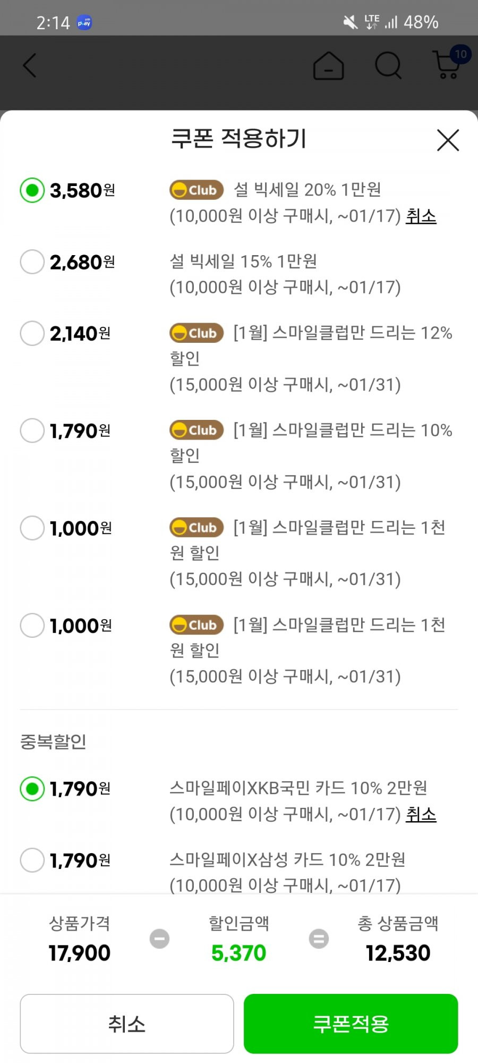Choose the 삼성 카드 10% radio option
Viewport: 478px width, 1063px height.
(32, 860)
